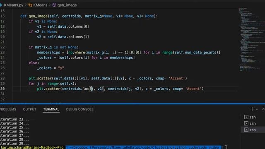Select the first zsh terminal
This screenshot has width=265, height=149.
(x=253, y=117)
